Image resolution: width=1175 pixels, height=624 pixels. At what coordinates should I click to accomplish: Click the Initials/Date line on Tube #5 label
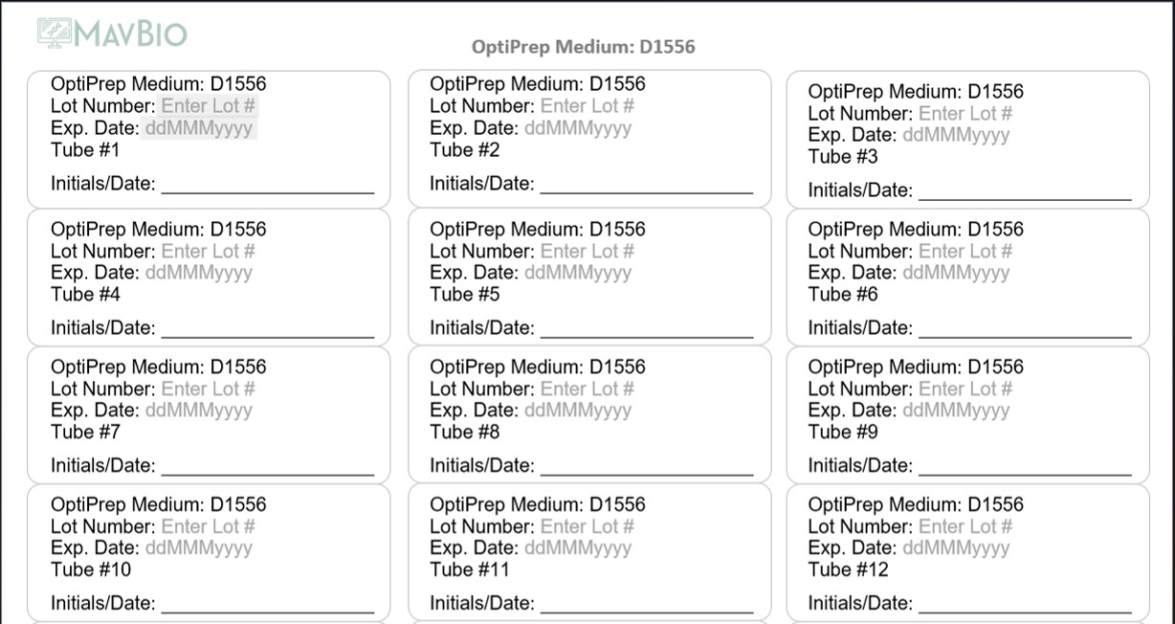pyautogui.click(x=646, y=329)
